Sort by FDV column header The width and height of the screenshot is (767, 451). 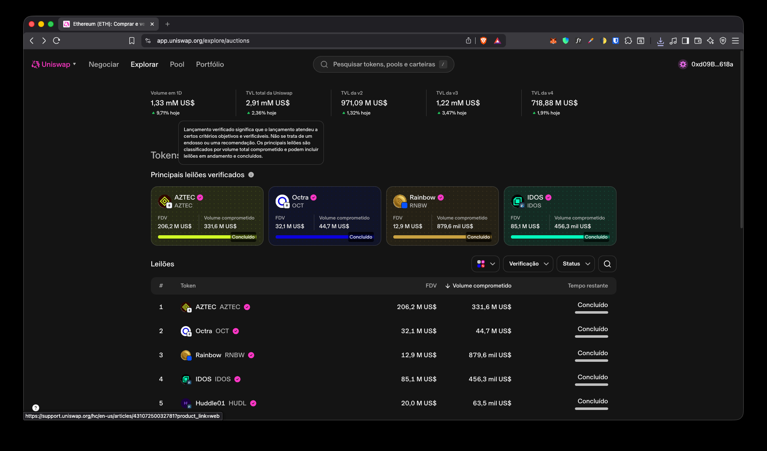(x=431, y=285)
